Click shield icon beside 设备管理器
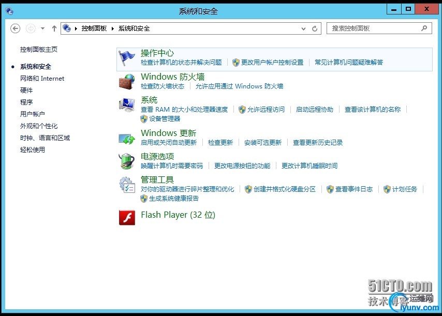Screen dimensions: 442x316 tap(144, 119)
